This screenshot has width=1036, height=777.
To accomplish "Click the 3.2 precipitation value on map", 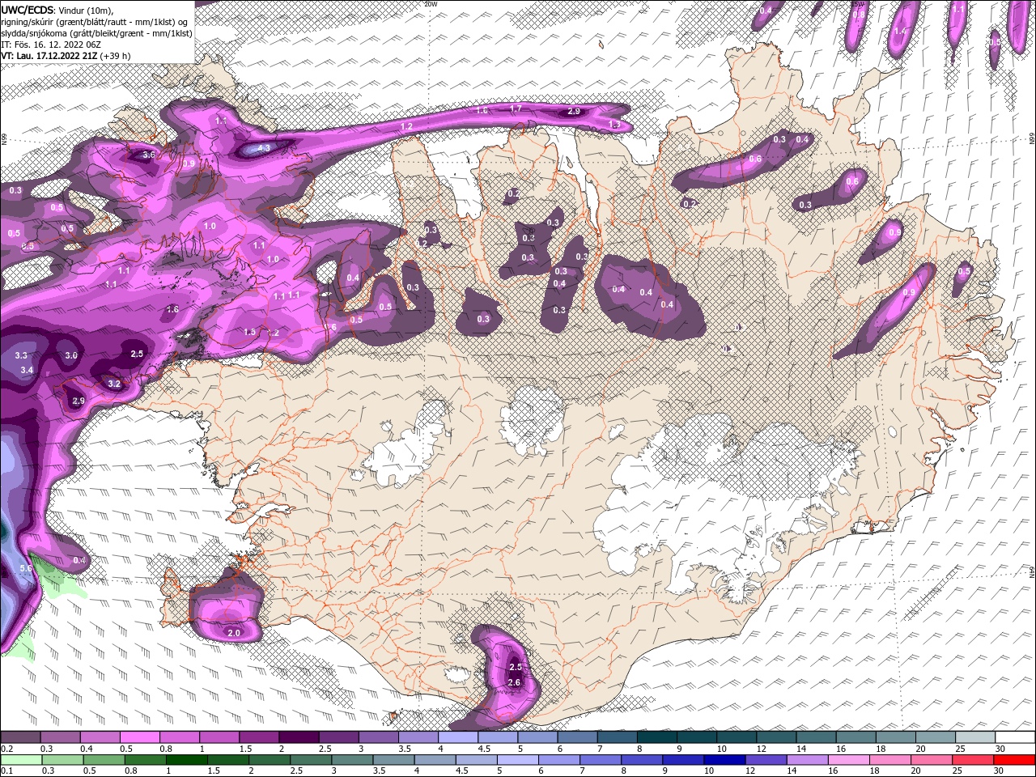I will click(114, 384).
